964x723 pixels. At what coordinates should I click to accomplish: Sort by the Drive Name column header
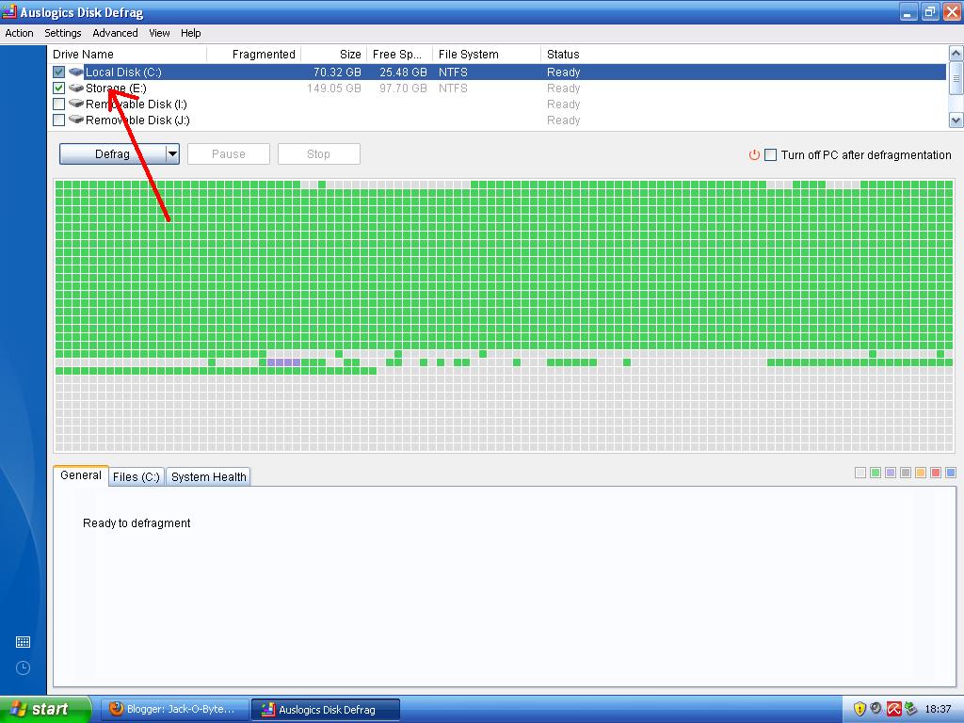coord(128,54)
